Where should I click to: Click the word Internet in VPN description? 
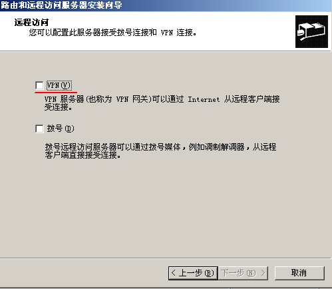click(x=204, y=99)
